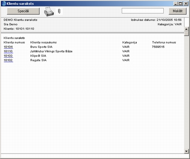The width and height of the screenshot is (190, 159).
Task: Click the Klienta nosaukums column header
Action: 43,42
